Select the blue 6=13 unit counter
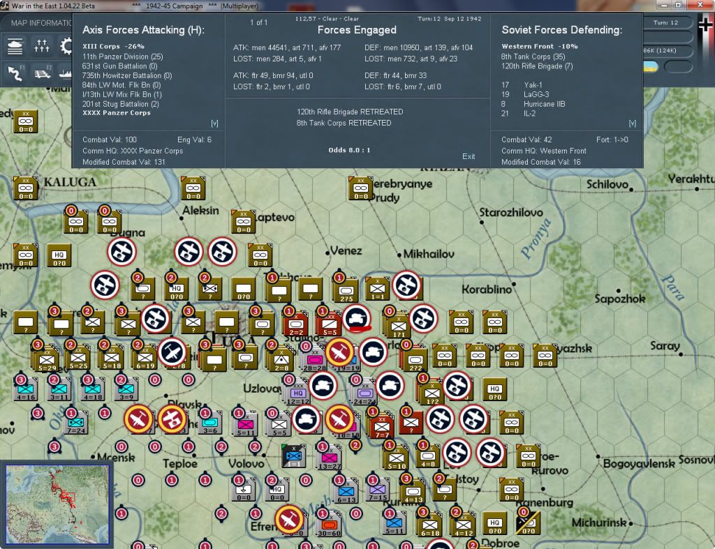The image size is (715, 549). pyautogui.click(x=346, y=492)
